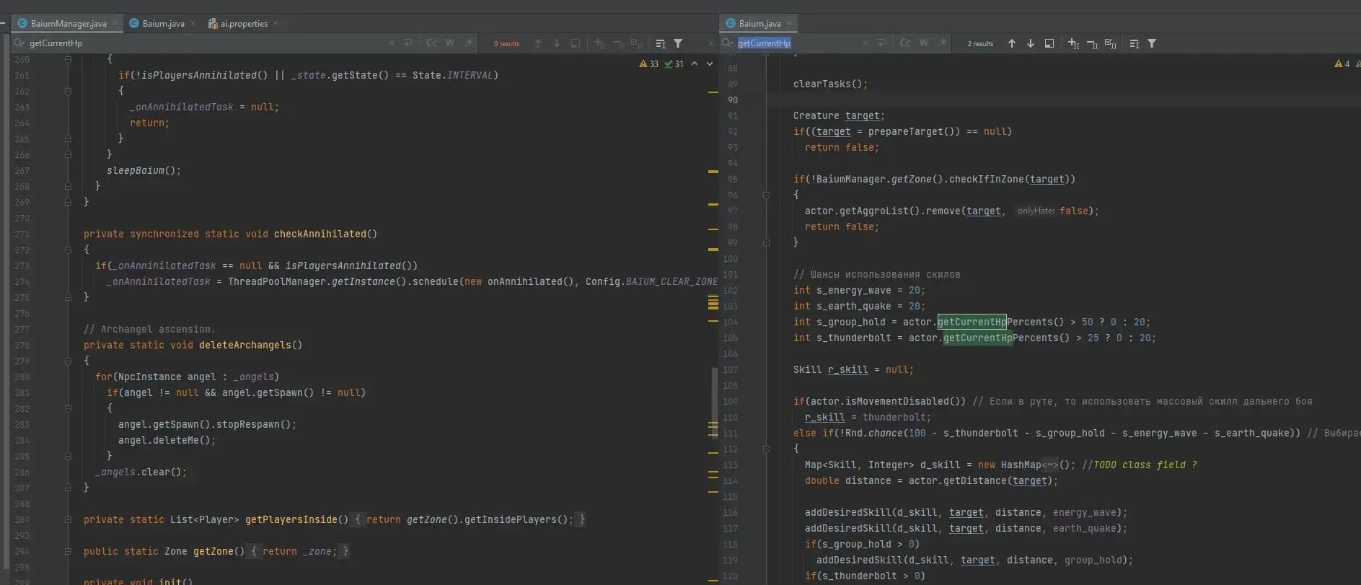Jump to previous occurrence in left editor search
Viewport: 1361px width, 585px height.
coord(538,43)
